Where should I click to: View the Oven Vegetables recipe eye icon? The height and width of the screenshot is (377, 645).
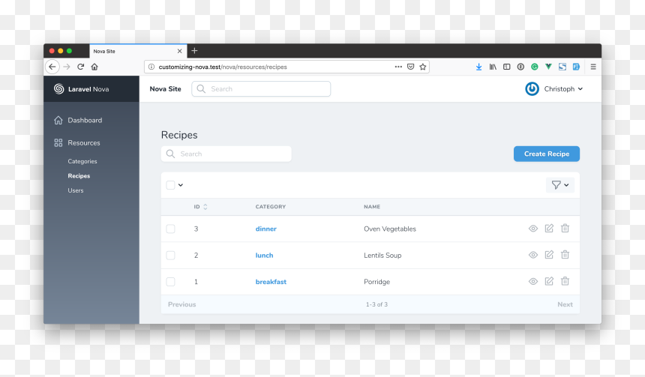point(533,229)
